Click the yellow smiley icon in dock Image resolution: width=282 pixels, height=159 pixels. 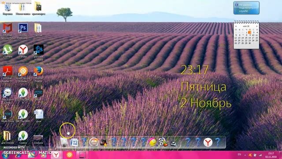[x=153, y=142]
